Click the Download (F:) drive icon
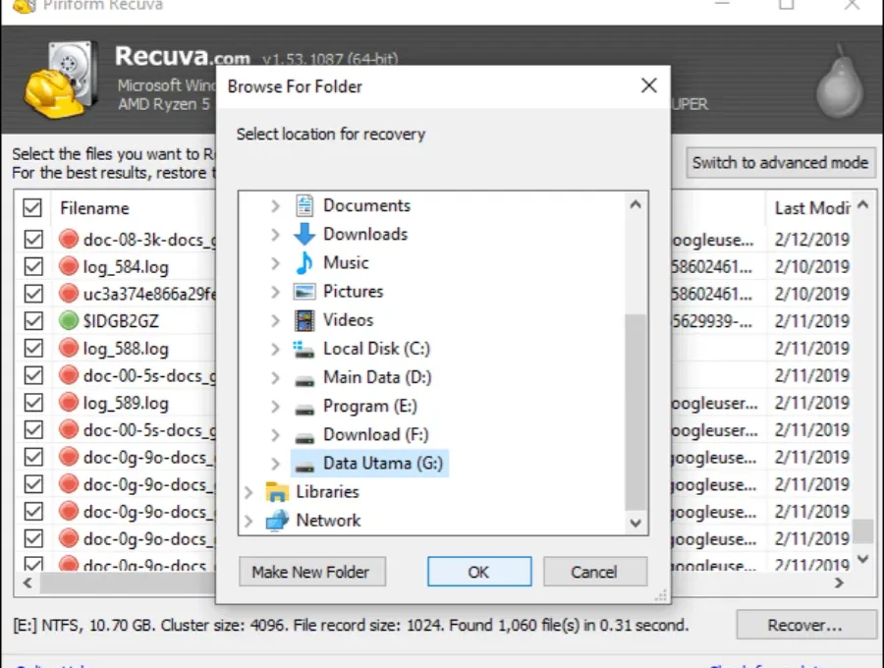The width and height of the screenshot is (884, 668). click(304, 437)
